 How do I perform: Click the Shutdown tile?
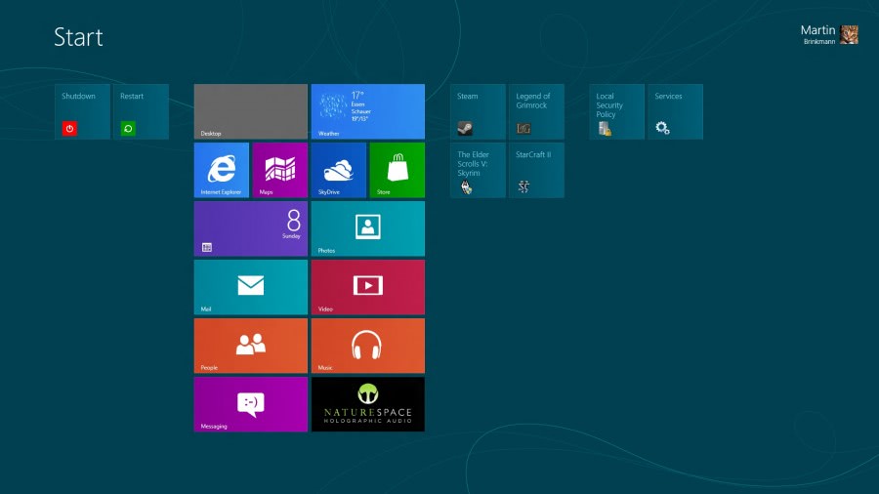pos(83,111)
